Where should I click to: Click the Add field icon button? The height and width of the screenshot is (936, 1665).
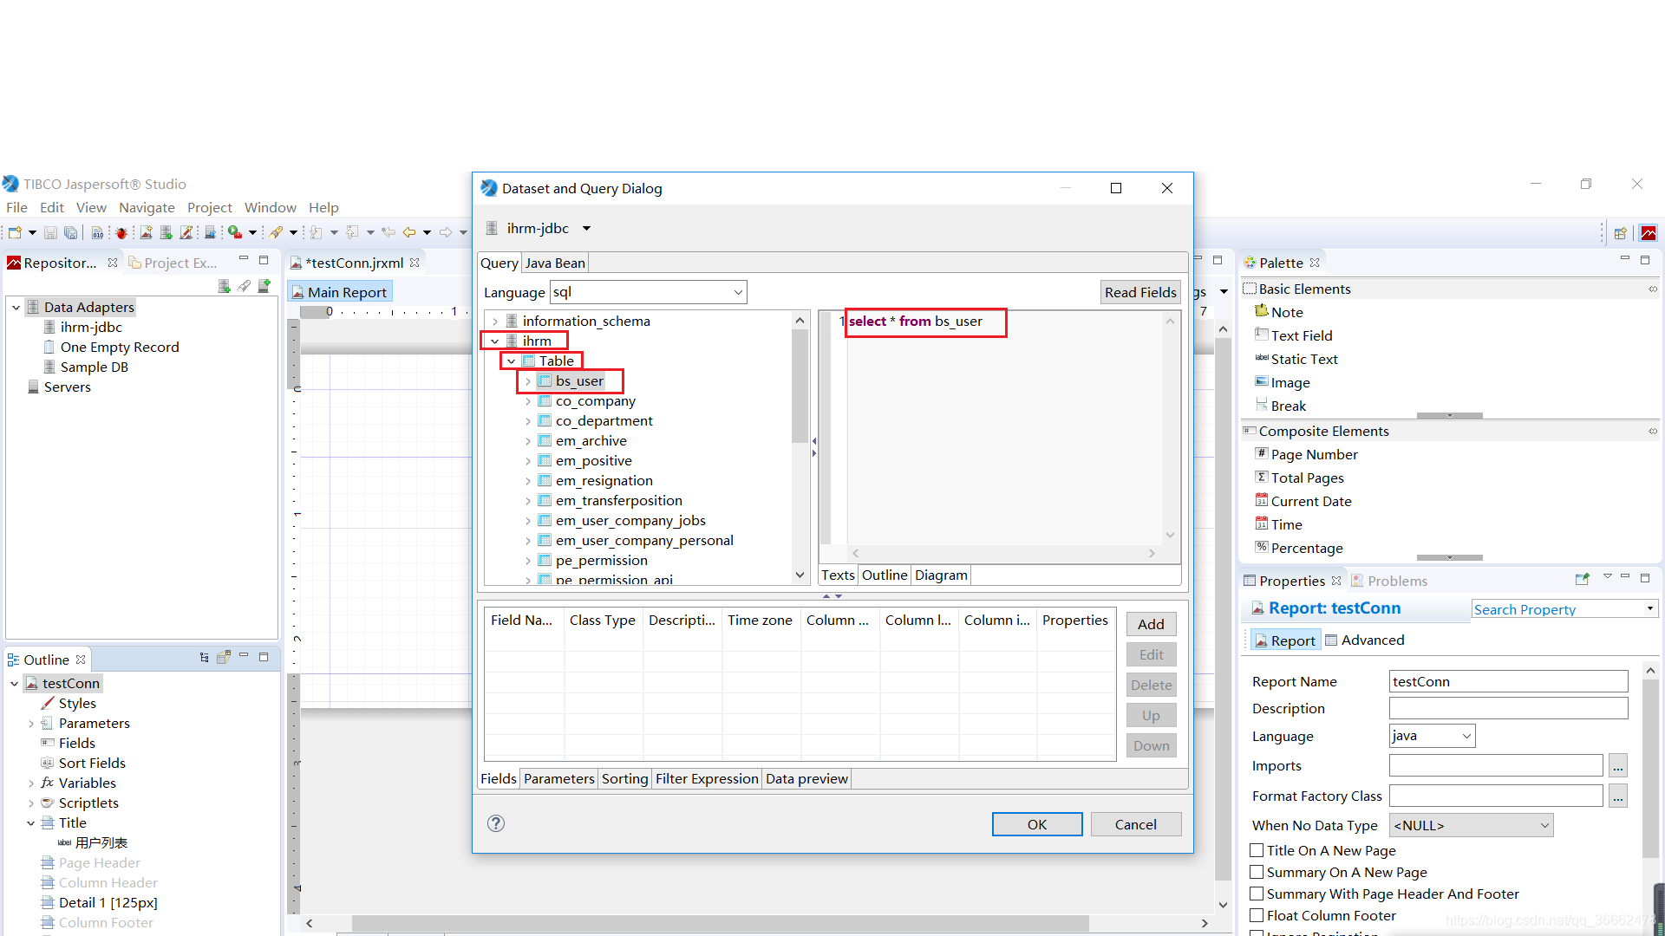click(x=1151, y=624)
